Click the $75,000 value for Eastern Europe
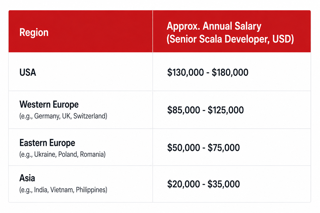This screenshot has height=213, width=320. pos(224,148)
